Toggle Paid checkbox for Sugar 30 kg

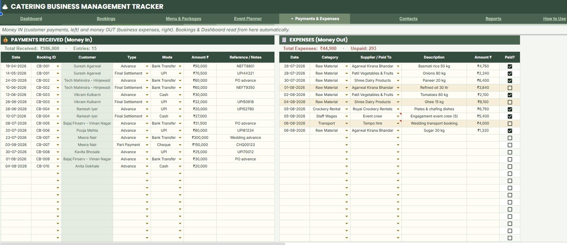coord(510,131)
